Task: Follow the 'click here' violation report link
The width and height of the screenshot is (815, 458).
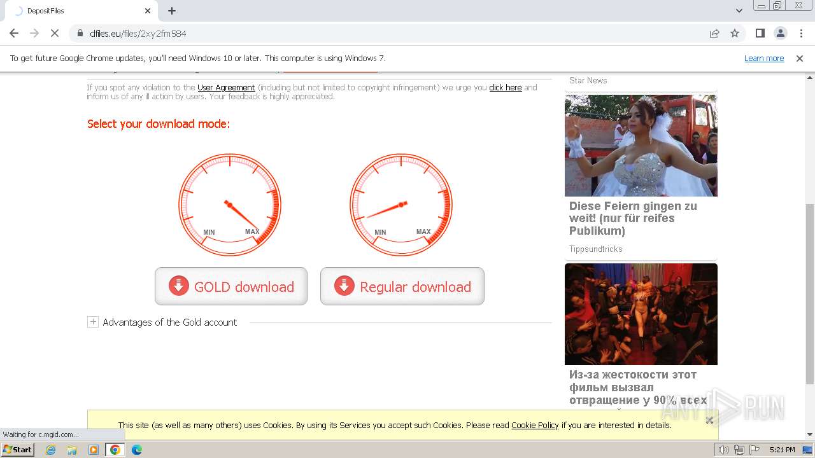Action: (x=506, y=88)
